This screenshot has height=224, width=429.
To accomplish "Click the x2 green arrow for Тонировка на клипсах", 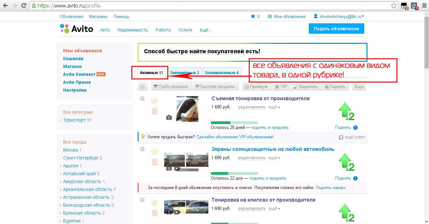I will (x=346, y=213).
